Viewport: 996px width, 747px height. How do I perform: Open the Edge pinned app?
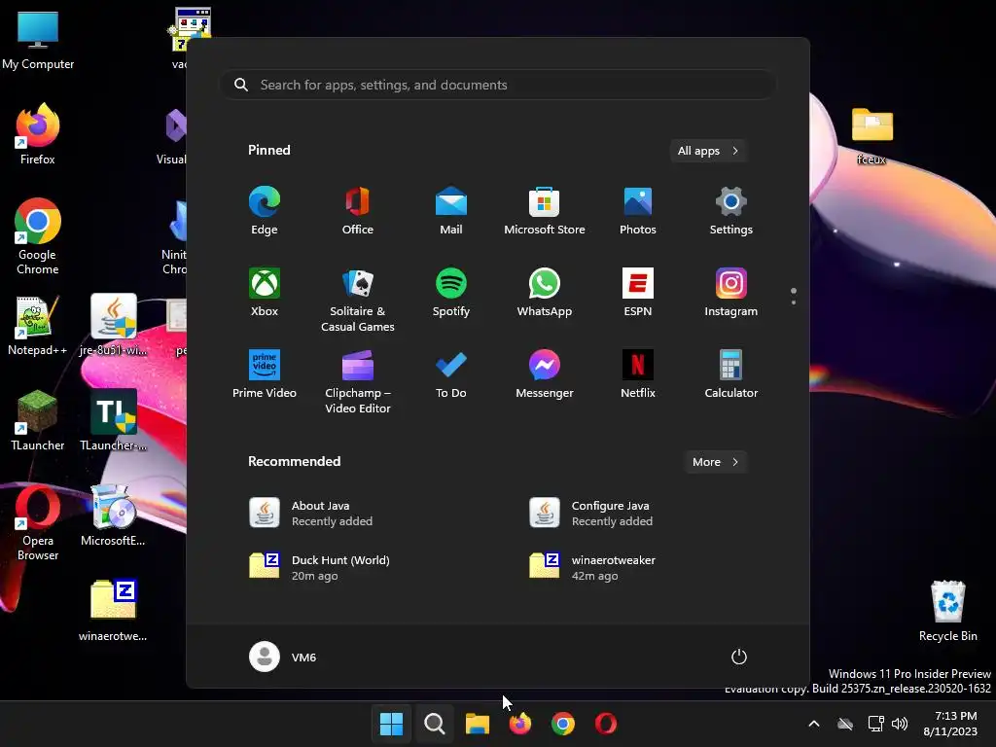[265, 211]
